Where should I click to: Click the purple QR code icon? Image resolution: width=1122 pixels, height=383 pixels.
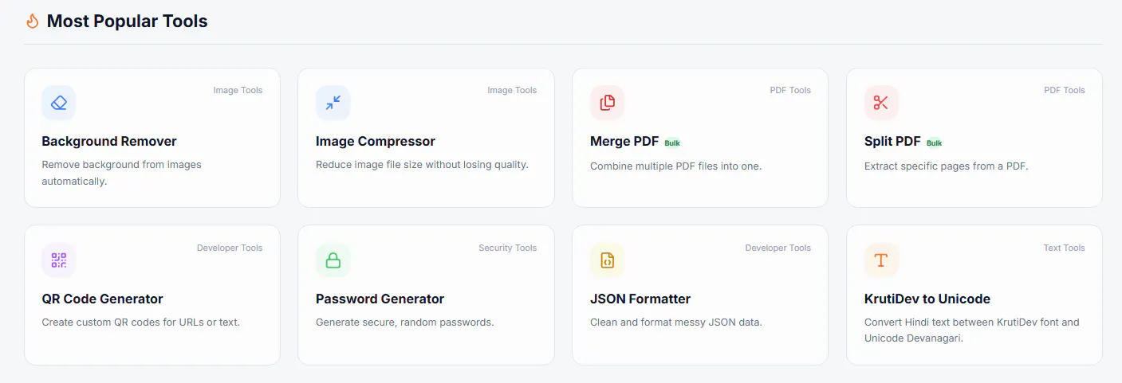pyautogui.click(x=59, y=260)
